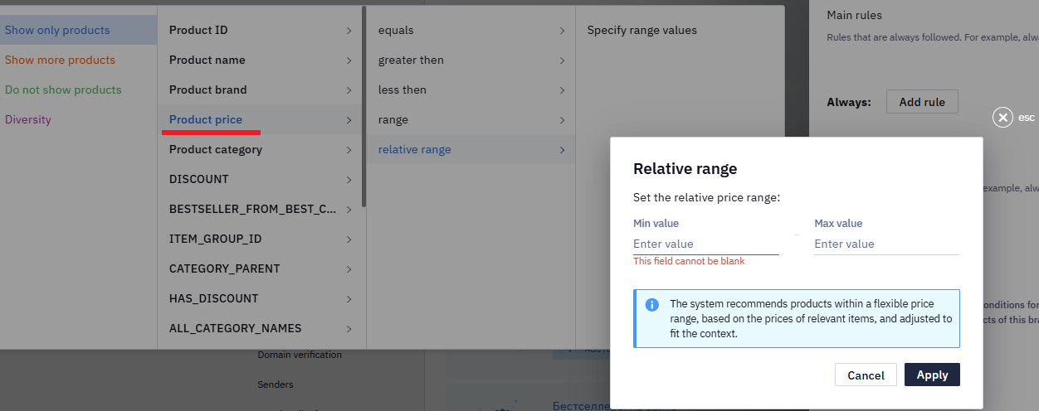The image size is (1039, 411).
Task: Expand chevron next to HAS_DISCOUNT
Action: 349,299
